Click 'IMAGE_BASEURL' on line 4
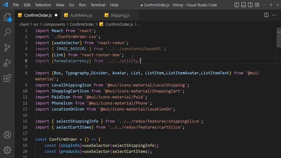Screen dimensions: 281x158 [x=71, y=49]
